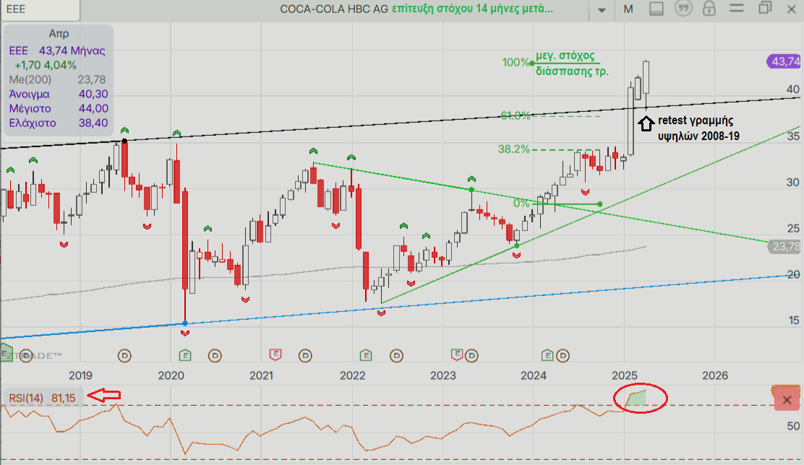Open the dividend D marker in 2024
This screenshot has height=465, width=804.
(x=563, y=355)
